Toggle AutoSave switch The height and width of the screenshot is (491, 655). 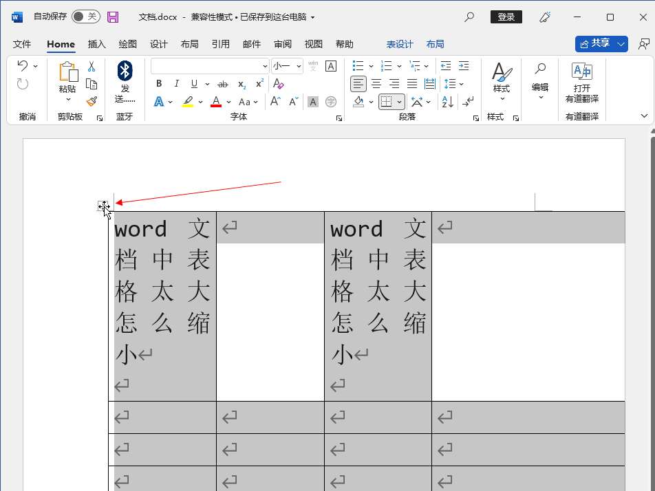click(x=85, y=17)
